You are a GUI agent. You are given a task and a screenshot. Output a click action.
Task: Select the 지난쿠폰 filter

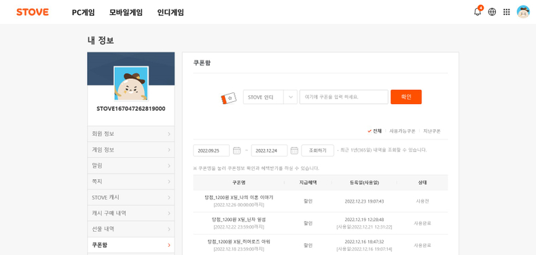[x=432, y=131]
